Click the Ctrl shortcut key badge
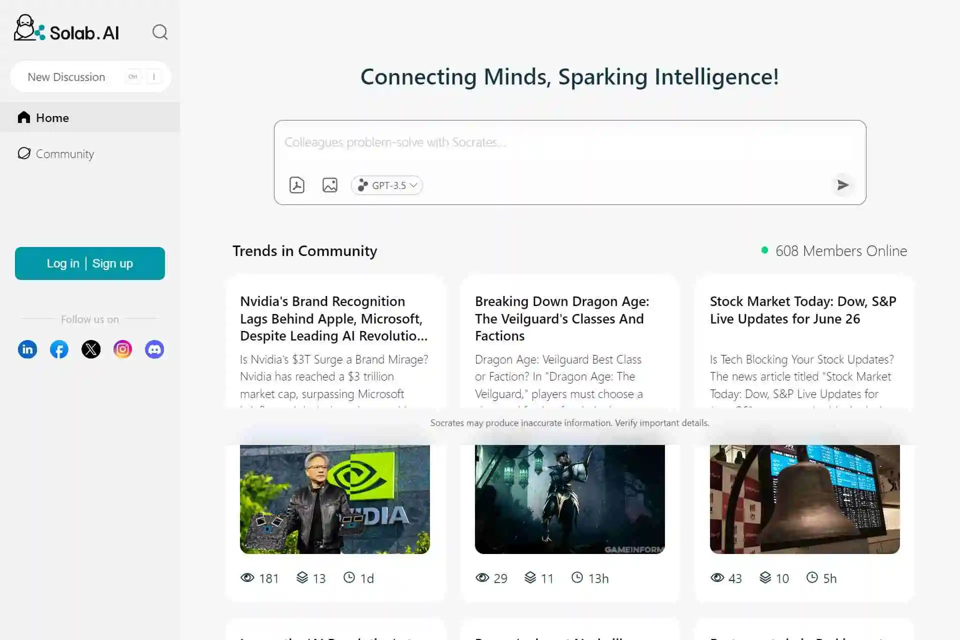 click(133, 76)
